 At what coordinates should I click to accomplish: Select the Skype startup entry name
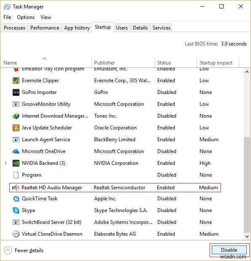pyautogui.click(x=29, y=210)
